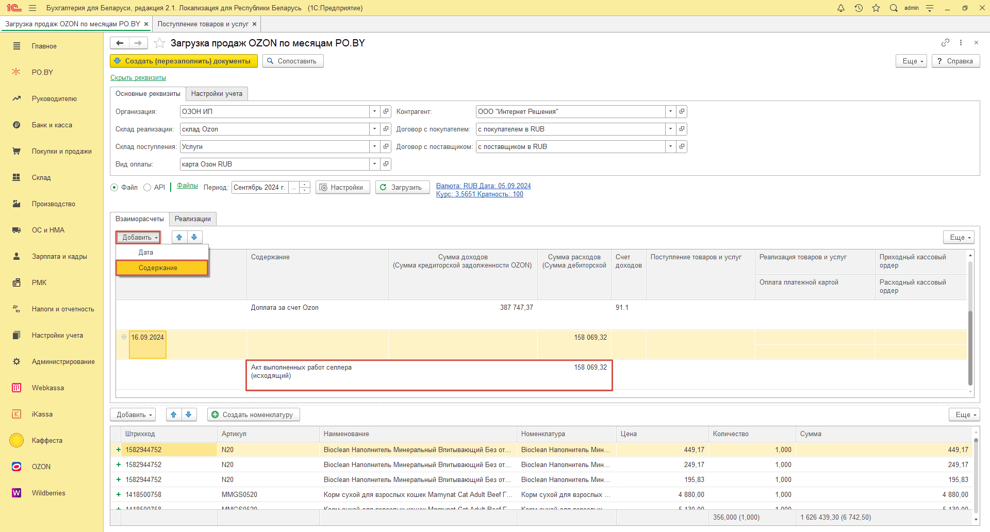Open Файлы link
Image resolution: width=990 pixels, height=532 pixels.
(187, 186)
